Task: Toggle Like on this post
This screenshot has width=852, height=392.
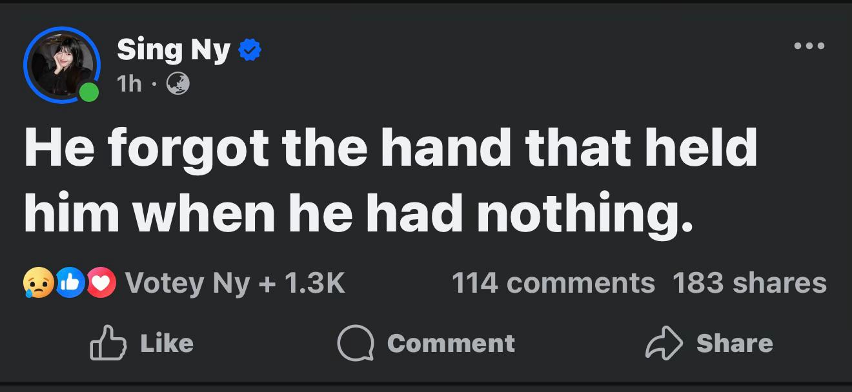Action: point(141,343)
